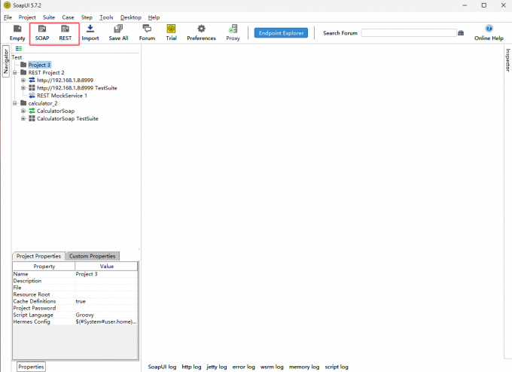
Task: Open the Case menu
Action: 68,17
